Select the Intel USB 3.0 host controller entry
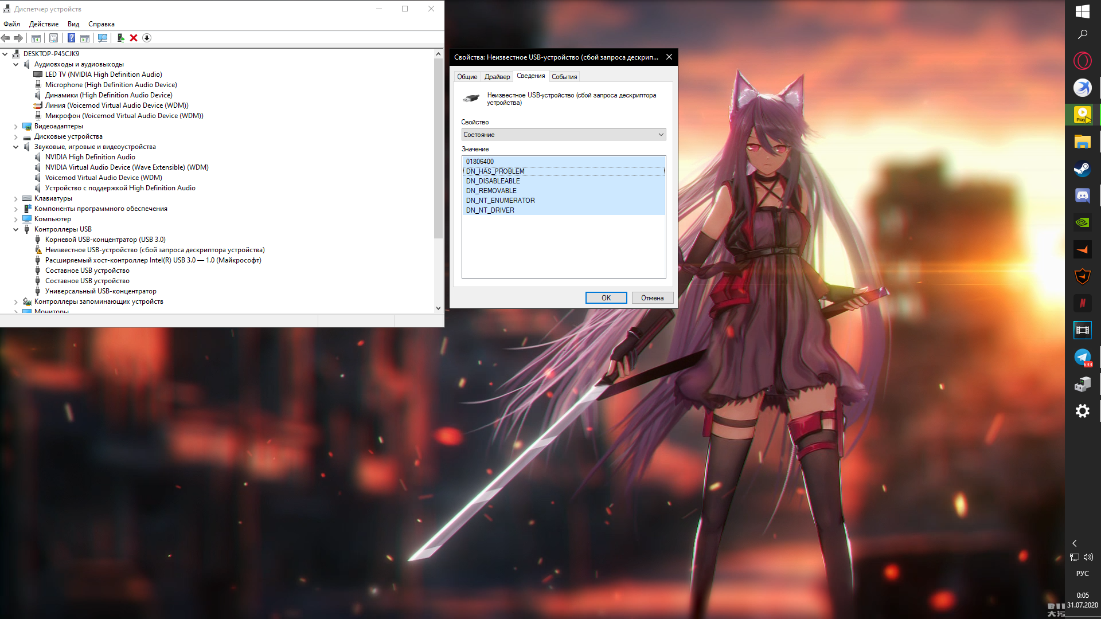The width and height of the screenshot is (1101, 619). [x=153, y=260]
